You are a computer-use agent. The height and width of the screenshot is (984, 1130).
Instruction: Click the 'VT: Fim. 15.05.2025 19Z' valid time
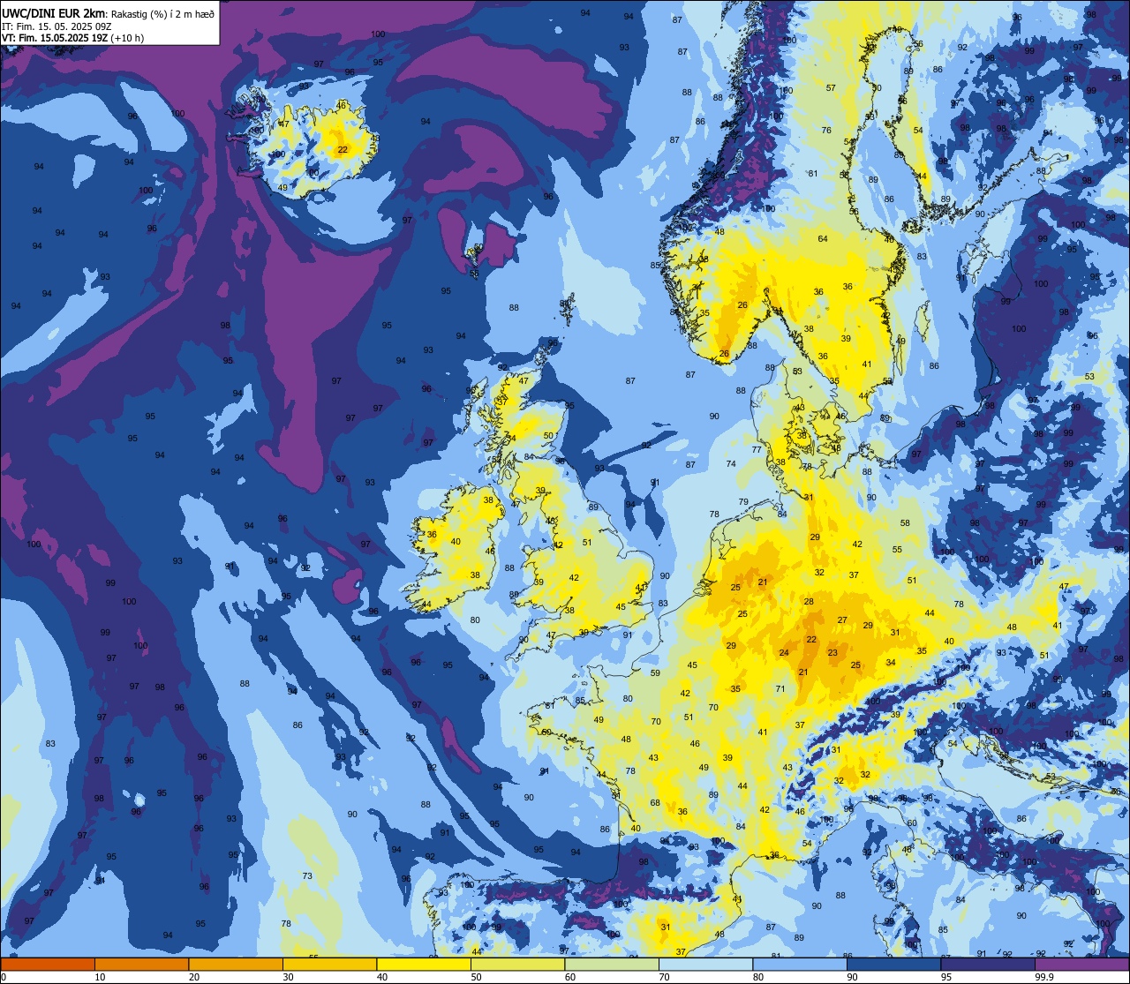click(55, 38)
